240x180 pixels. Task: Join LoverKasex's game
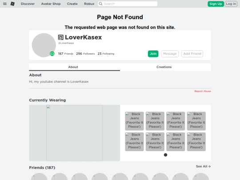[x=153, y=54]
